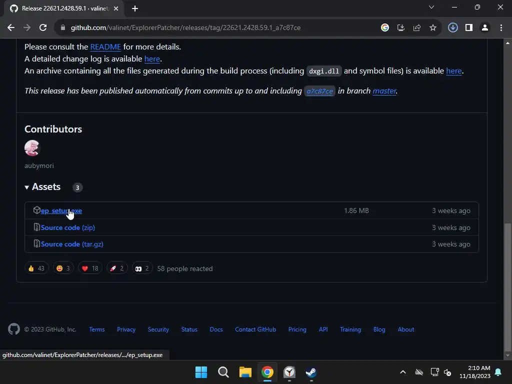Open footer Docs link
The image size is (512, 384).
[216, 329]
